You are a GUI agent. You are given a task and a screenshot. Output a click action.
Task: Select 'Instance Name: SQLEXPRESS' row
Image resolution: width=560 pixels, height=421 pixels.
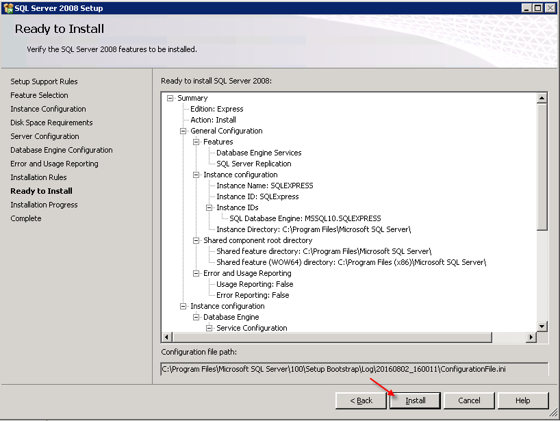[265, 186]
